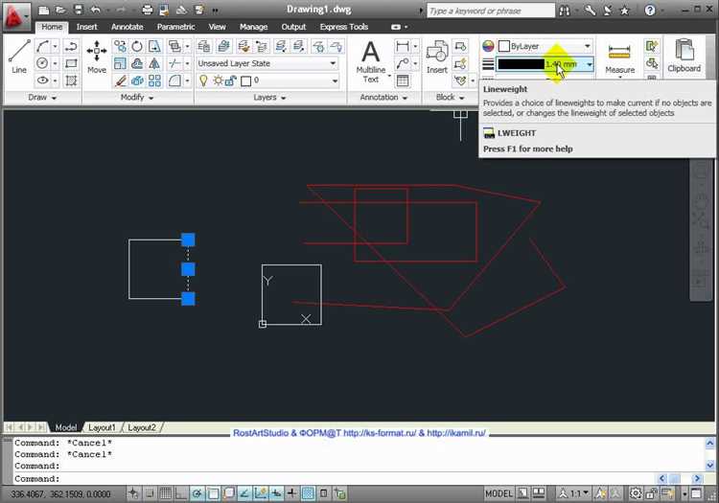Switch to the Output ribbon tab
Viewport: 719px width, 503px height.
coord(293,27)
